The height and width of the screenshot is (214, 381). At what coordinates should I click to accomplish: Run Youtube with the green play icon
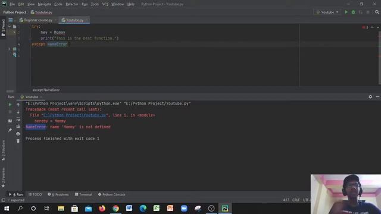click(x=346, y=12)
